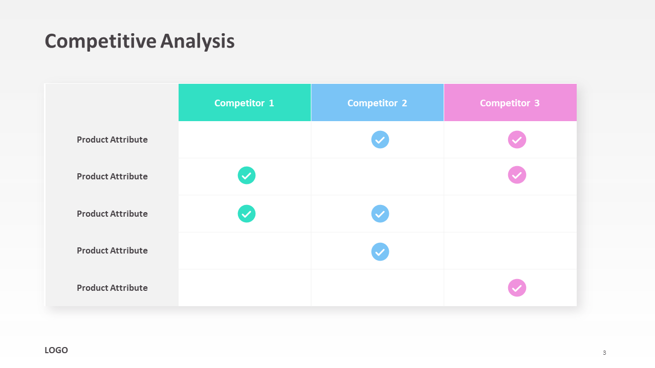
Task: Click the blue Competitor 2 header cell
Action: click(x=377, y=103)
